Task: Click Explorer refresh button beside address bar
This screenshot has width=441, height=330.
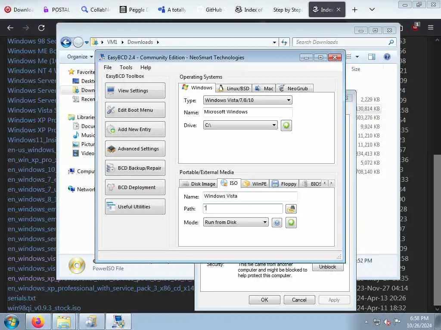Action: 284,43
